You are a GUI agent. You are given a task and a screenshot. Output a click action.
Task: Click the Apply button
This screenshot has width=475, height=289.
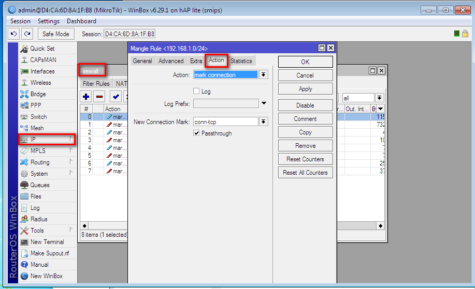click(x=306, y=89)
